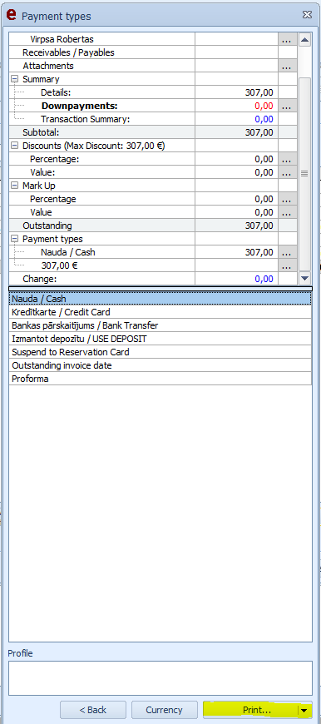Click the Details: value 307,00
The width and height of the screenshot is (321, 724).
(x=259, y=92)
